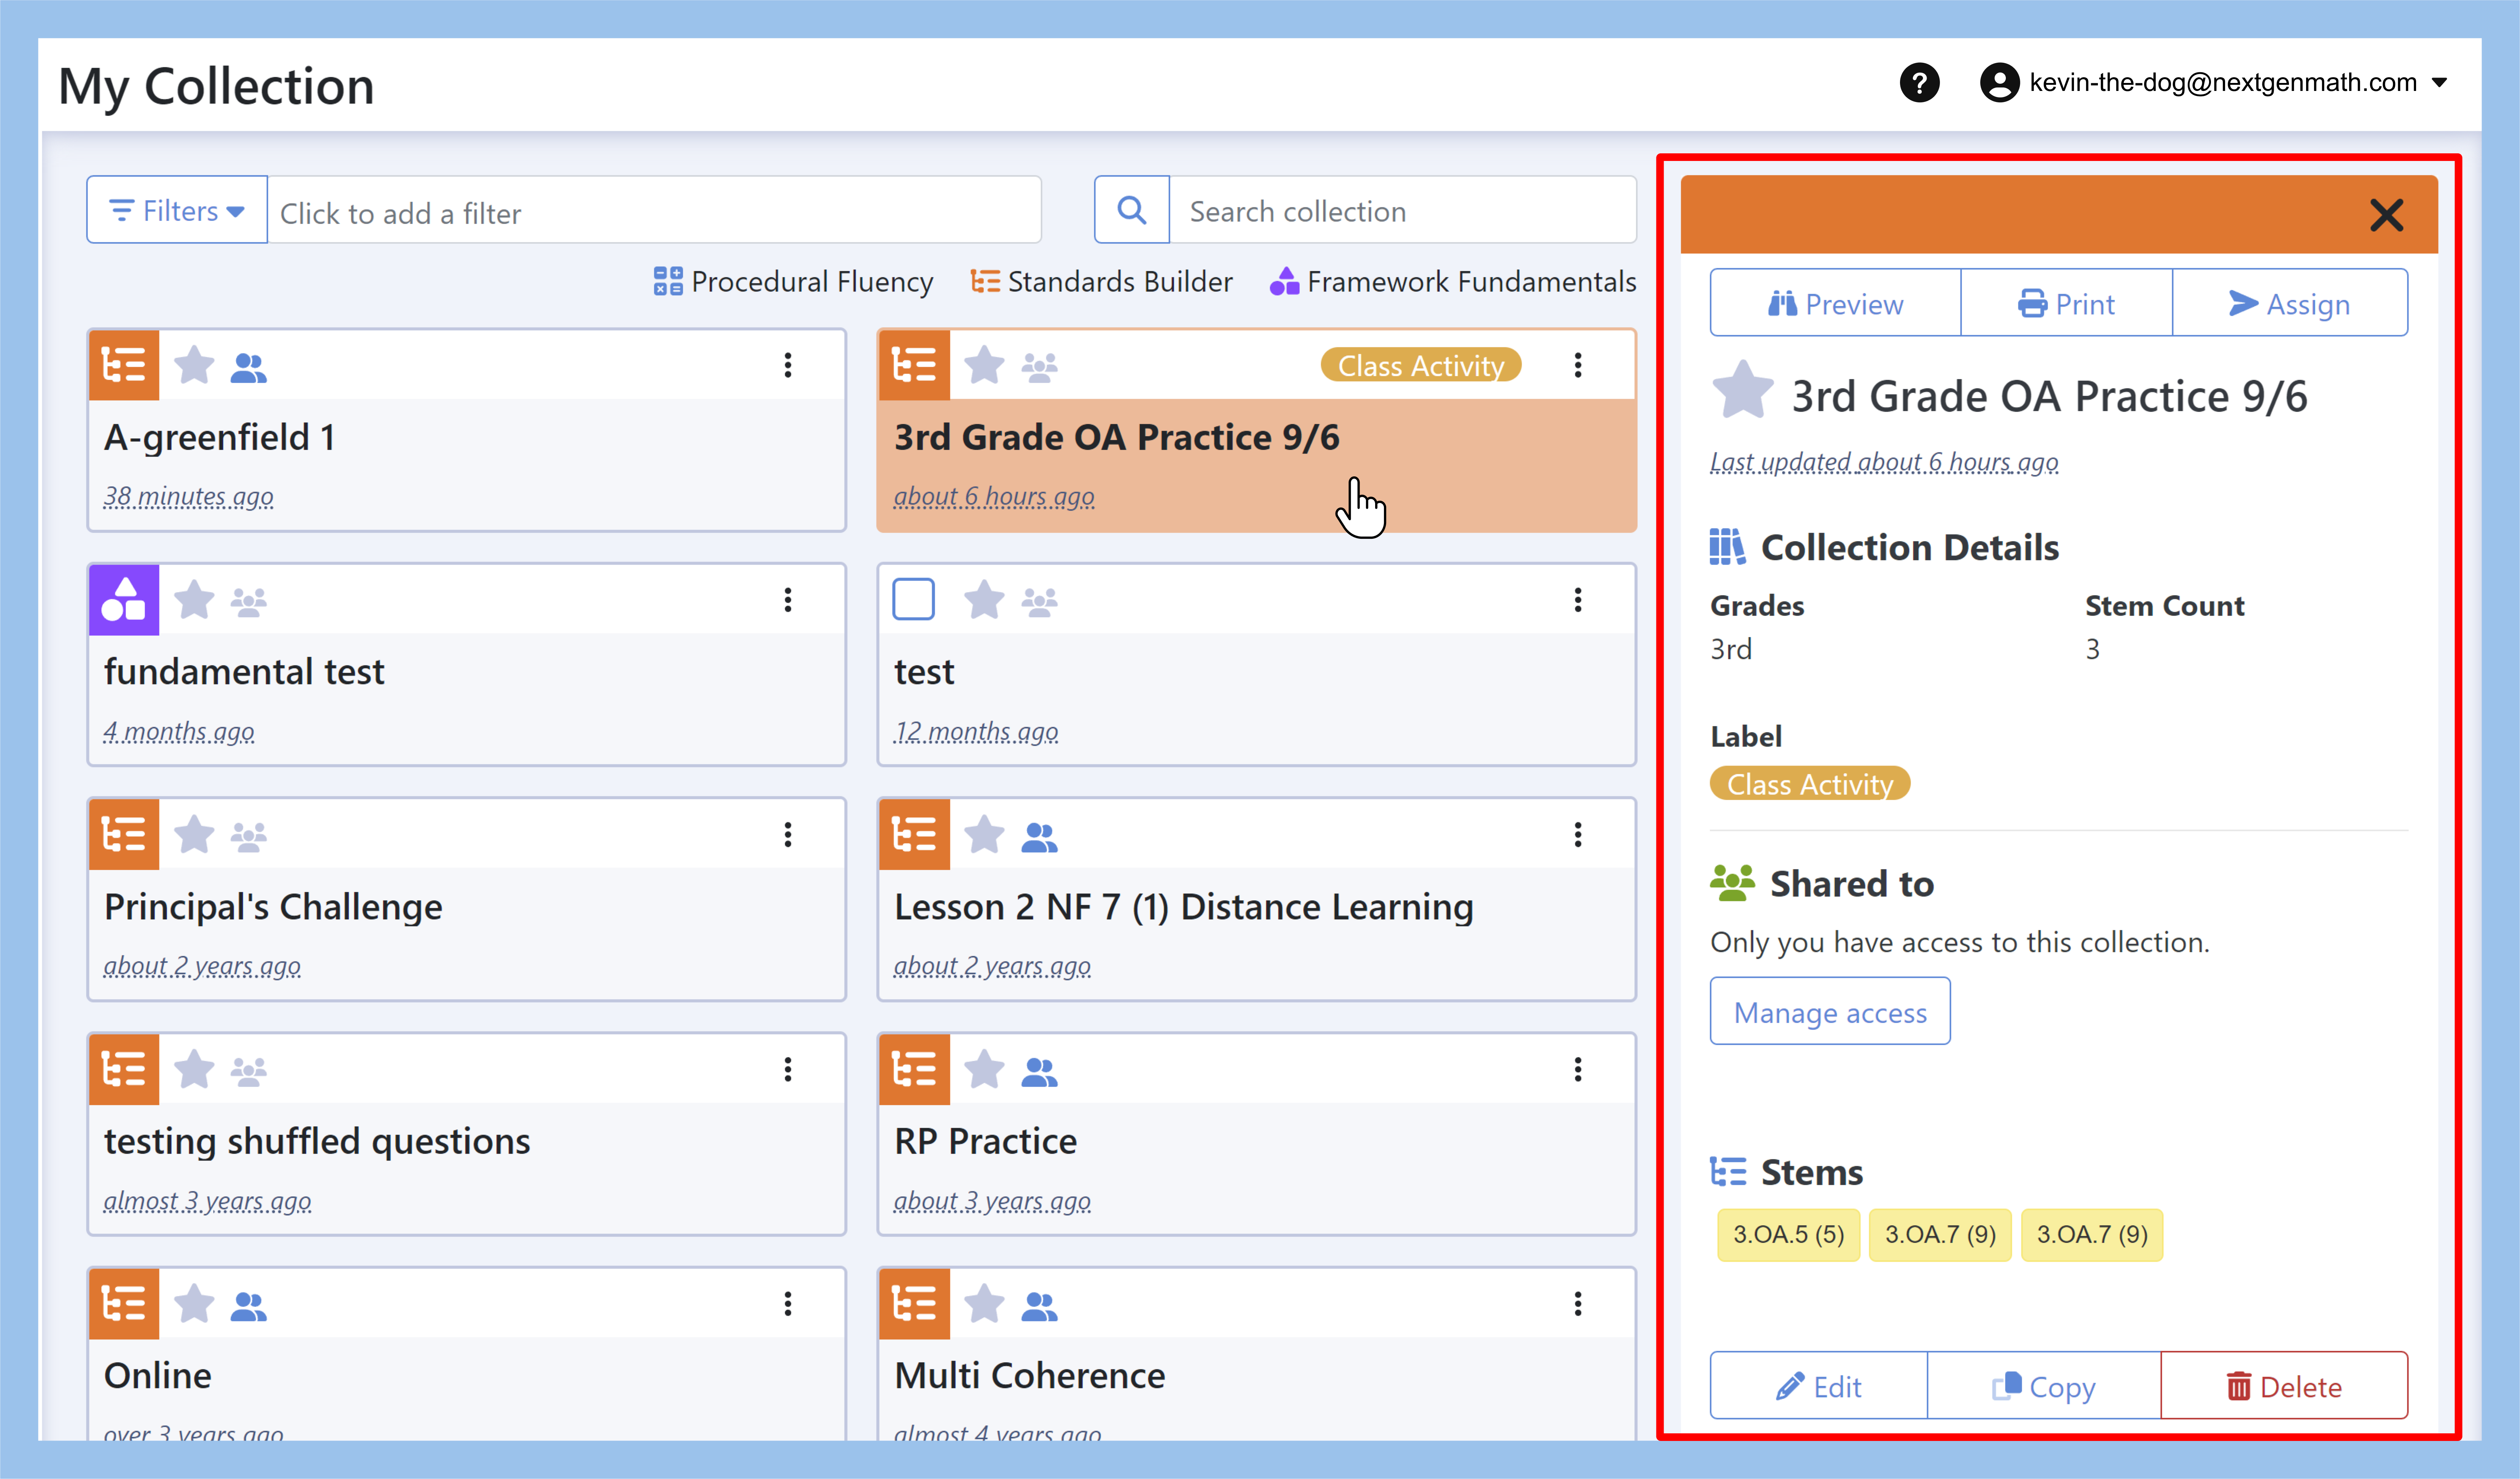Screen dimensions: 2520x1479
Task: Select the Framework Fundamentals legend item
Action: [x=1453, y=281]
